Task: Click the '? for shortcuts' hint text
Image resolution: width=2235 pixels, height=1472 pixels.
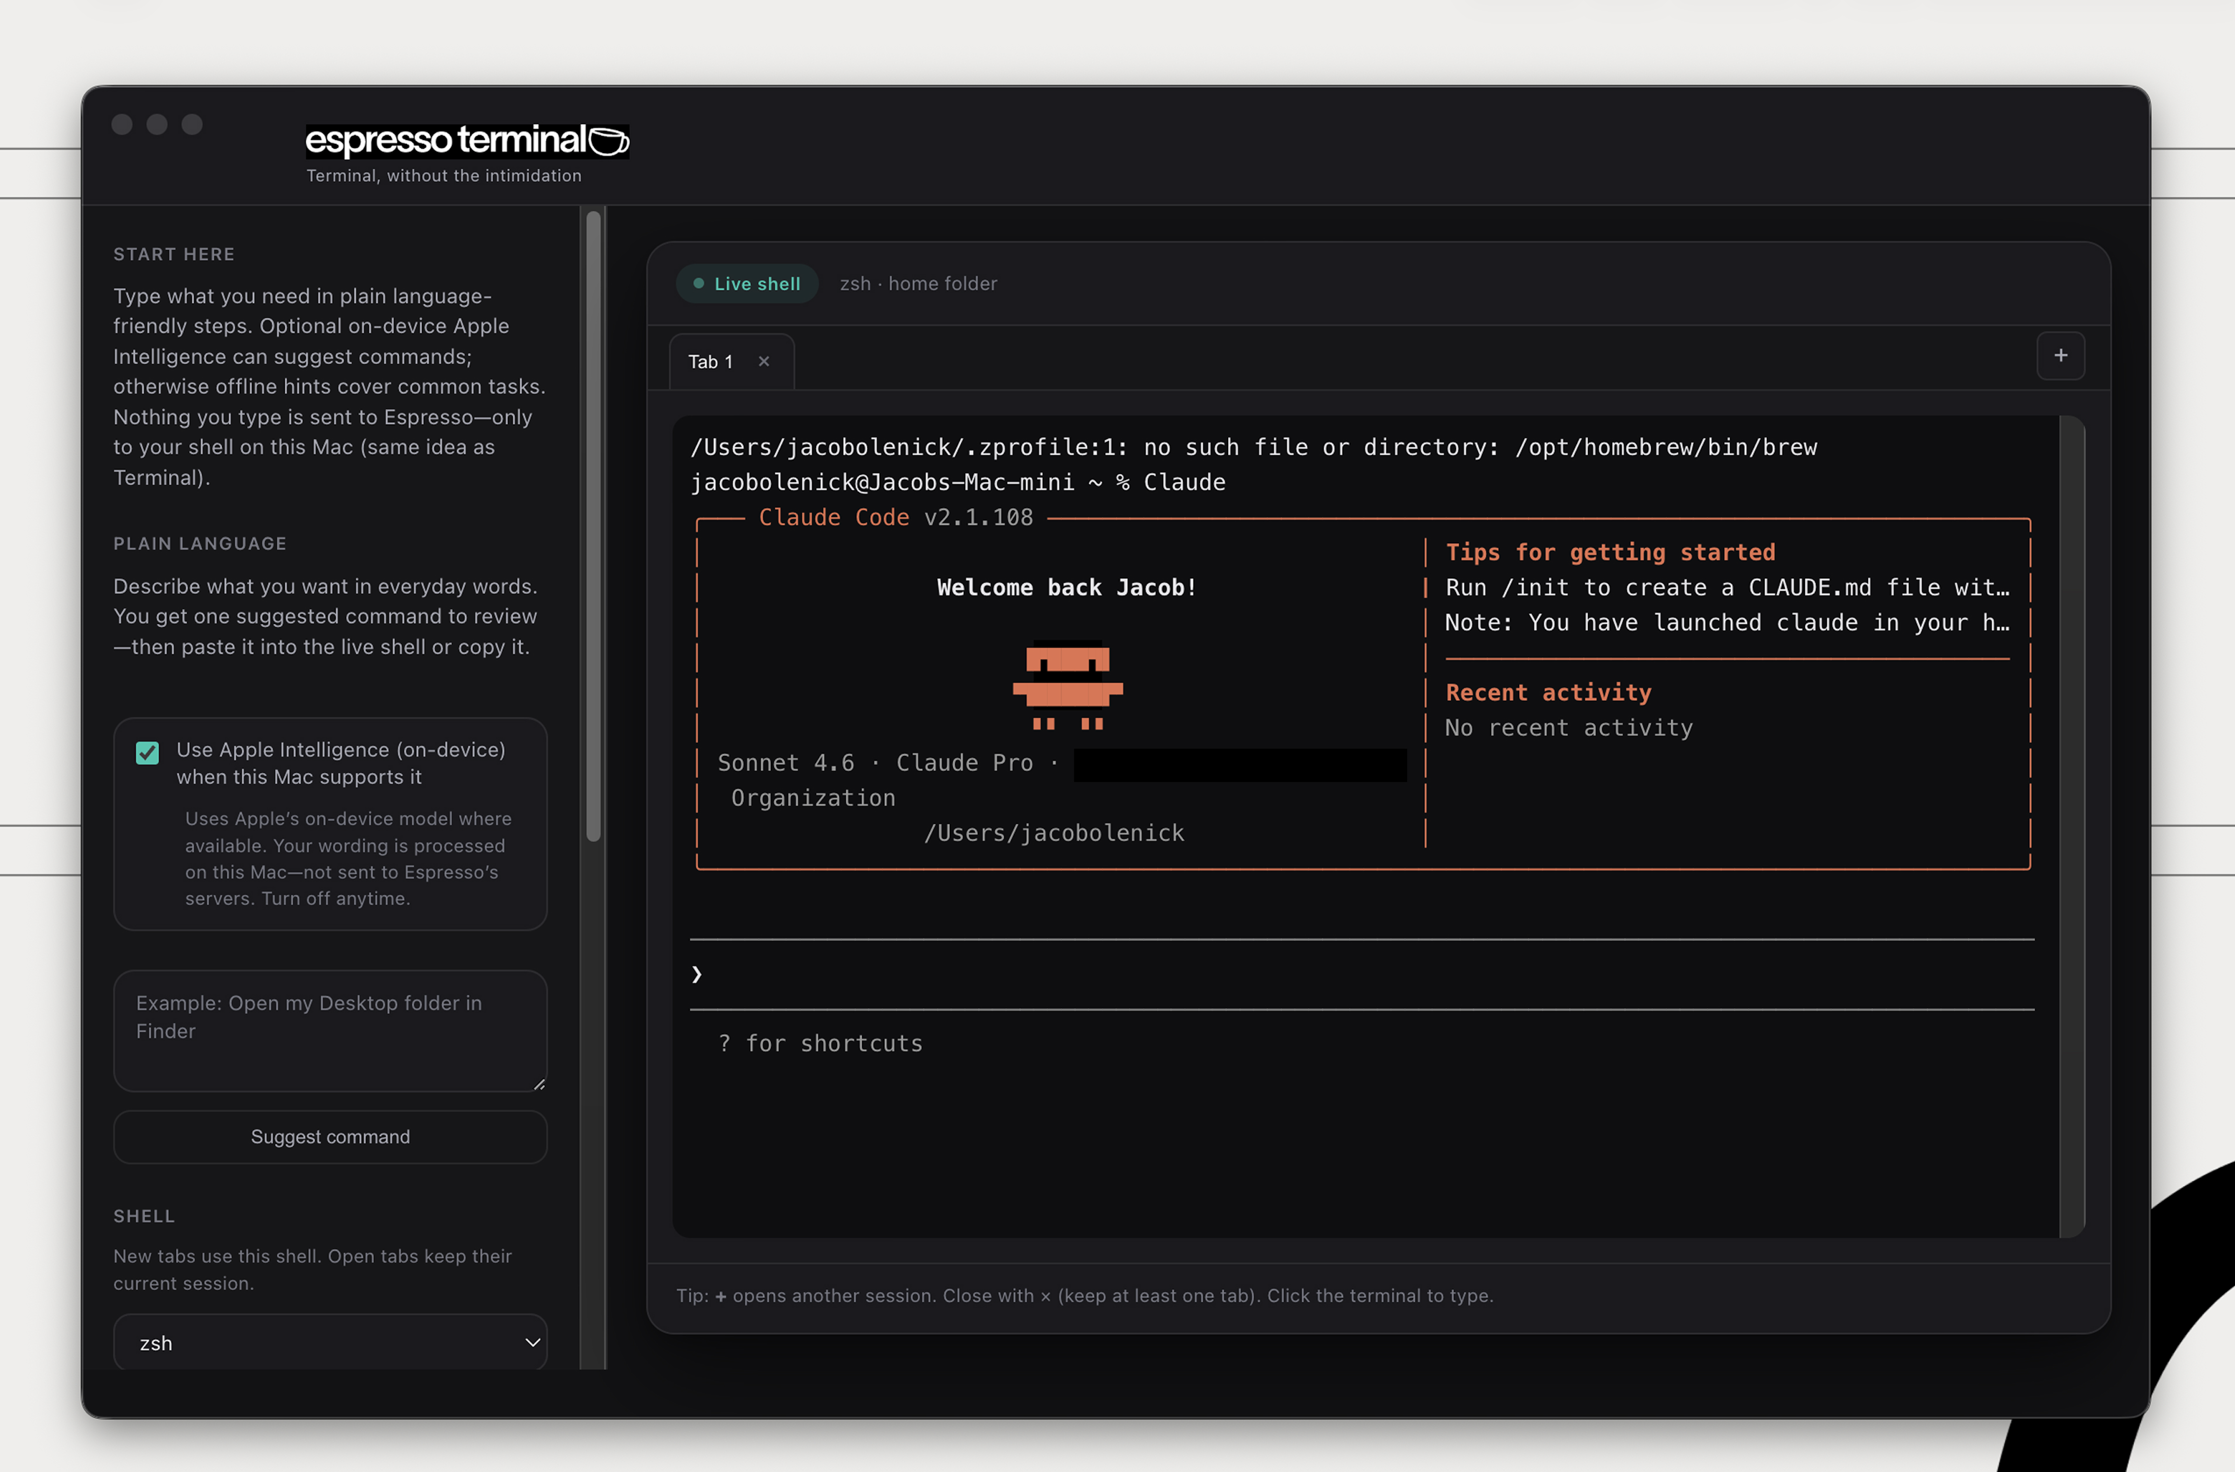Action: click(820, 1043)
